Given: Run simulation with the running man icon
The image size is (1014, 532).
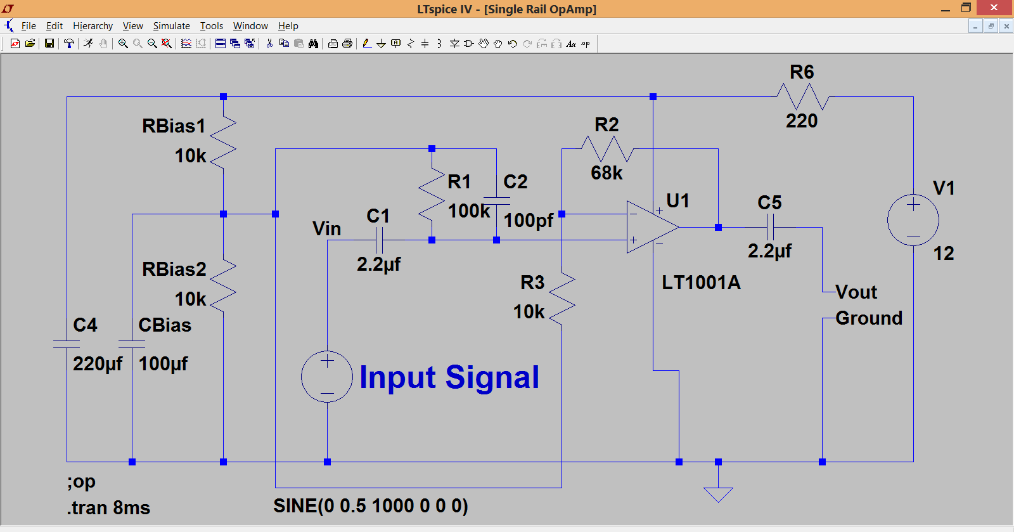Looking at the screenshot, I should [x=88, y=44].
